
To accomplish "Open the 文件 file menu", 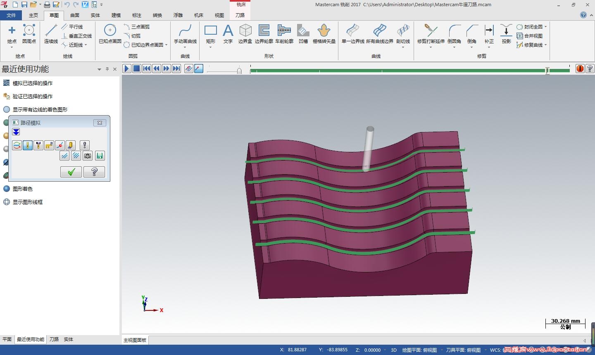I will tap(11, 15).
